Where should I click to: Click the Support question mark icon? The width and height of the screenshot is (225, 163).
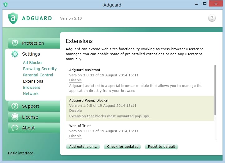(x=15, y=106)
